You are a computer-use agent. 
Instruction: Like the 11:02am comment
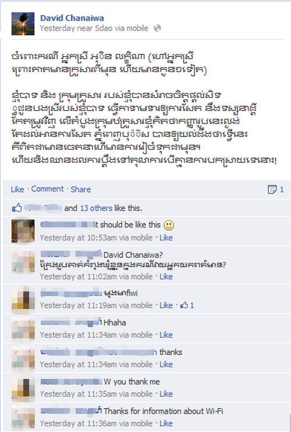(x=166, y=276)
